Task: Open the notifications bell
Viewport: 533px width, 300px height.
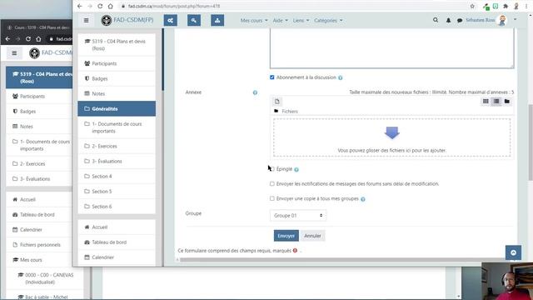Action: [448, 20]
